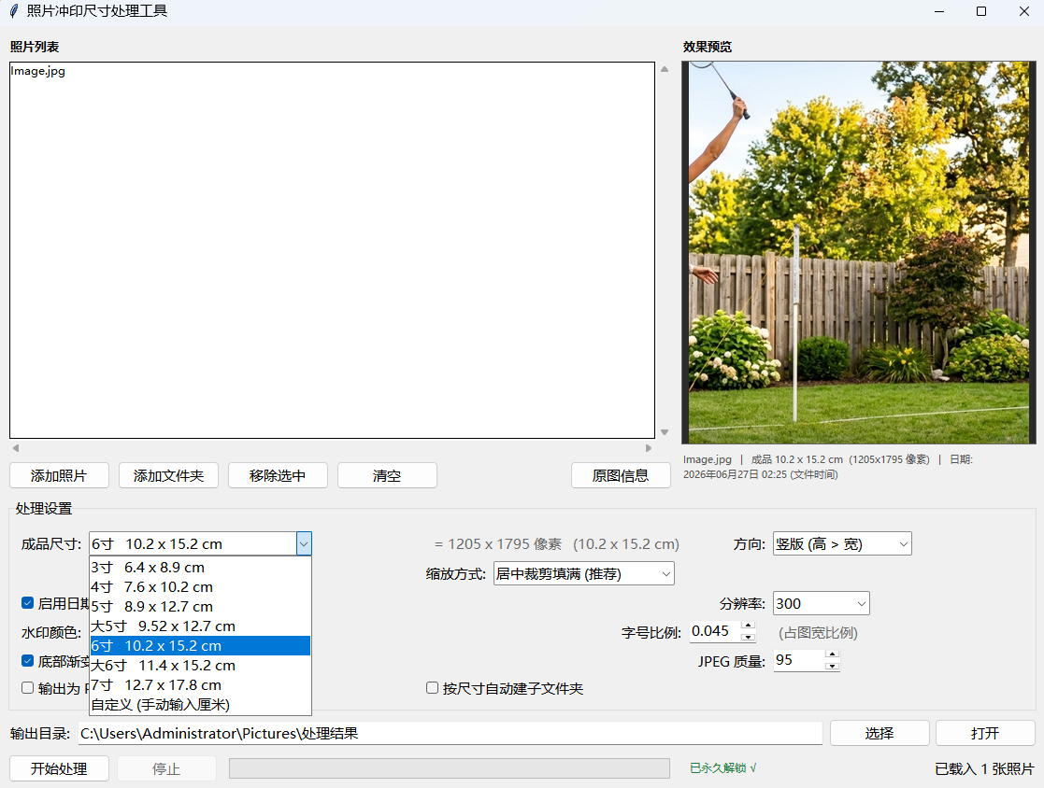Choose 4寸 7.6 x 10.2 cm option

tap(200, 587)
